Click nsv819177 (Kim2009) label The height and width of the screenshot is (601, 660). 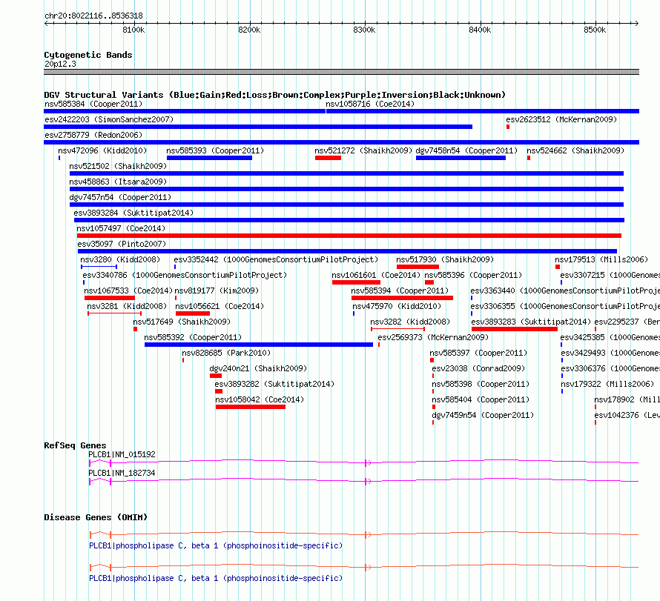[217, 290]
